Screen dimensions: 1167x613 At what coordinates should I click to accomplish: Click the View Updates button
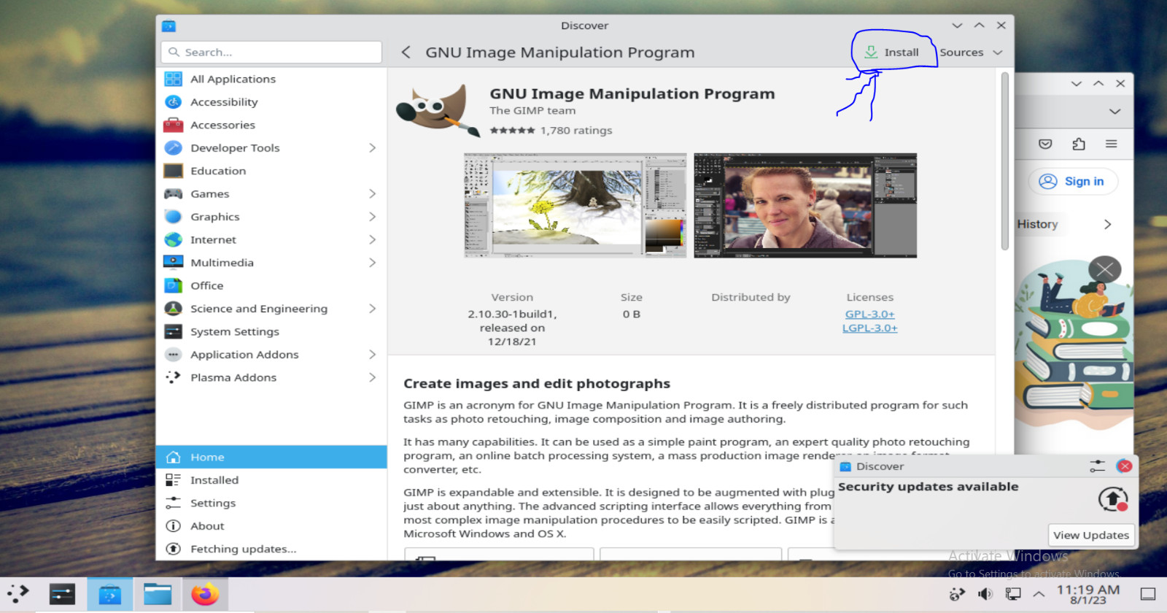coord(1091,535)
